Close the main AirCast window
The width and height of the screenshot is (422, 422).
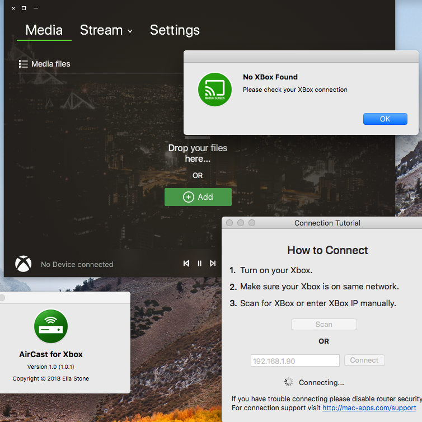pyautogui.click(x=13, y=8)
